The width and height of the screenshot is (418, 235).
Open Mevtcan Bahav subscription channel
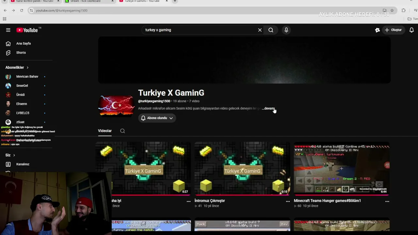pos(27,77)
